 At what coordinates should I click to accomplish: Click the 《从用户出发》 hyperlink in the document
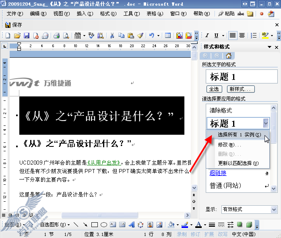coord(104,163)
